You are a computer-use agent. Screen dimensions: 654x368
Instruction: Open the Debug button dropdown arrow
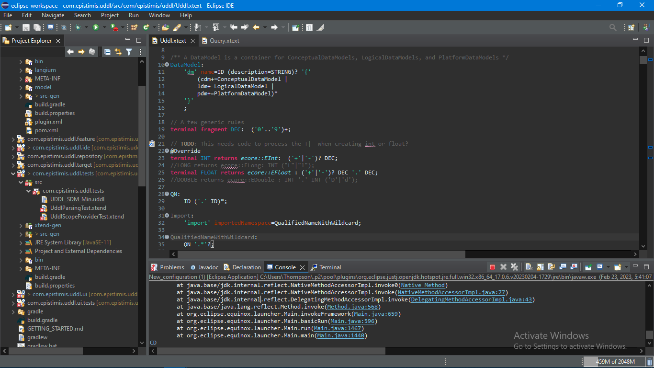[86, 27]
